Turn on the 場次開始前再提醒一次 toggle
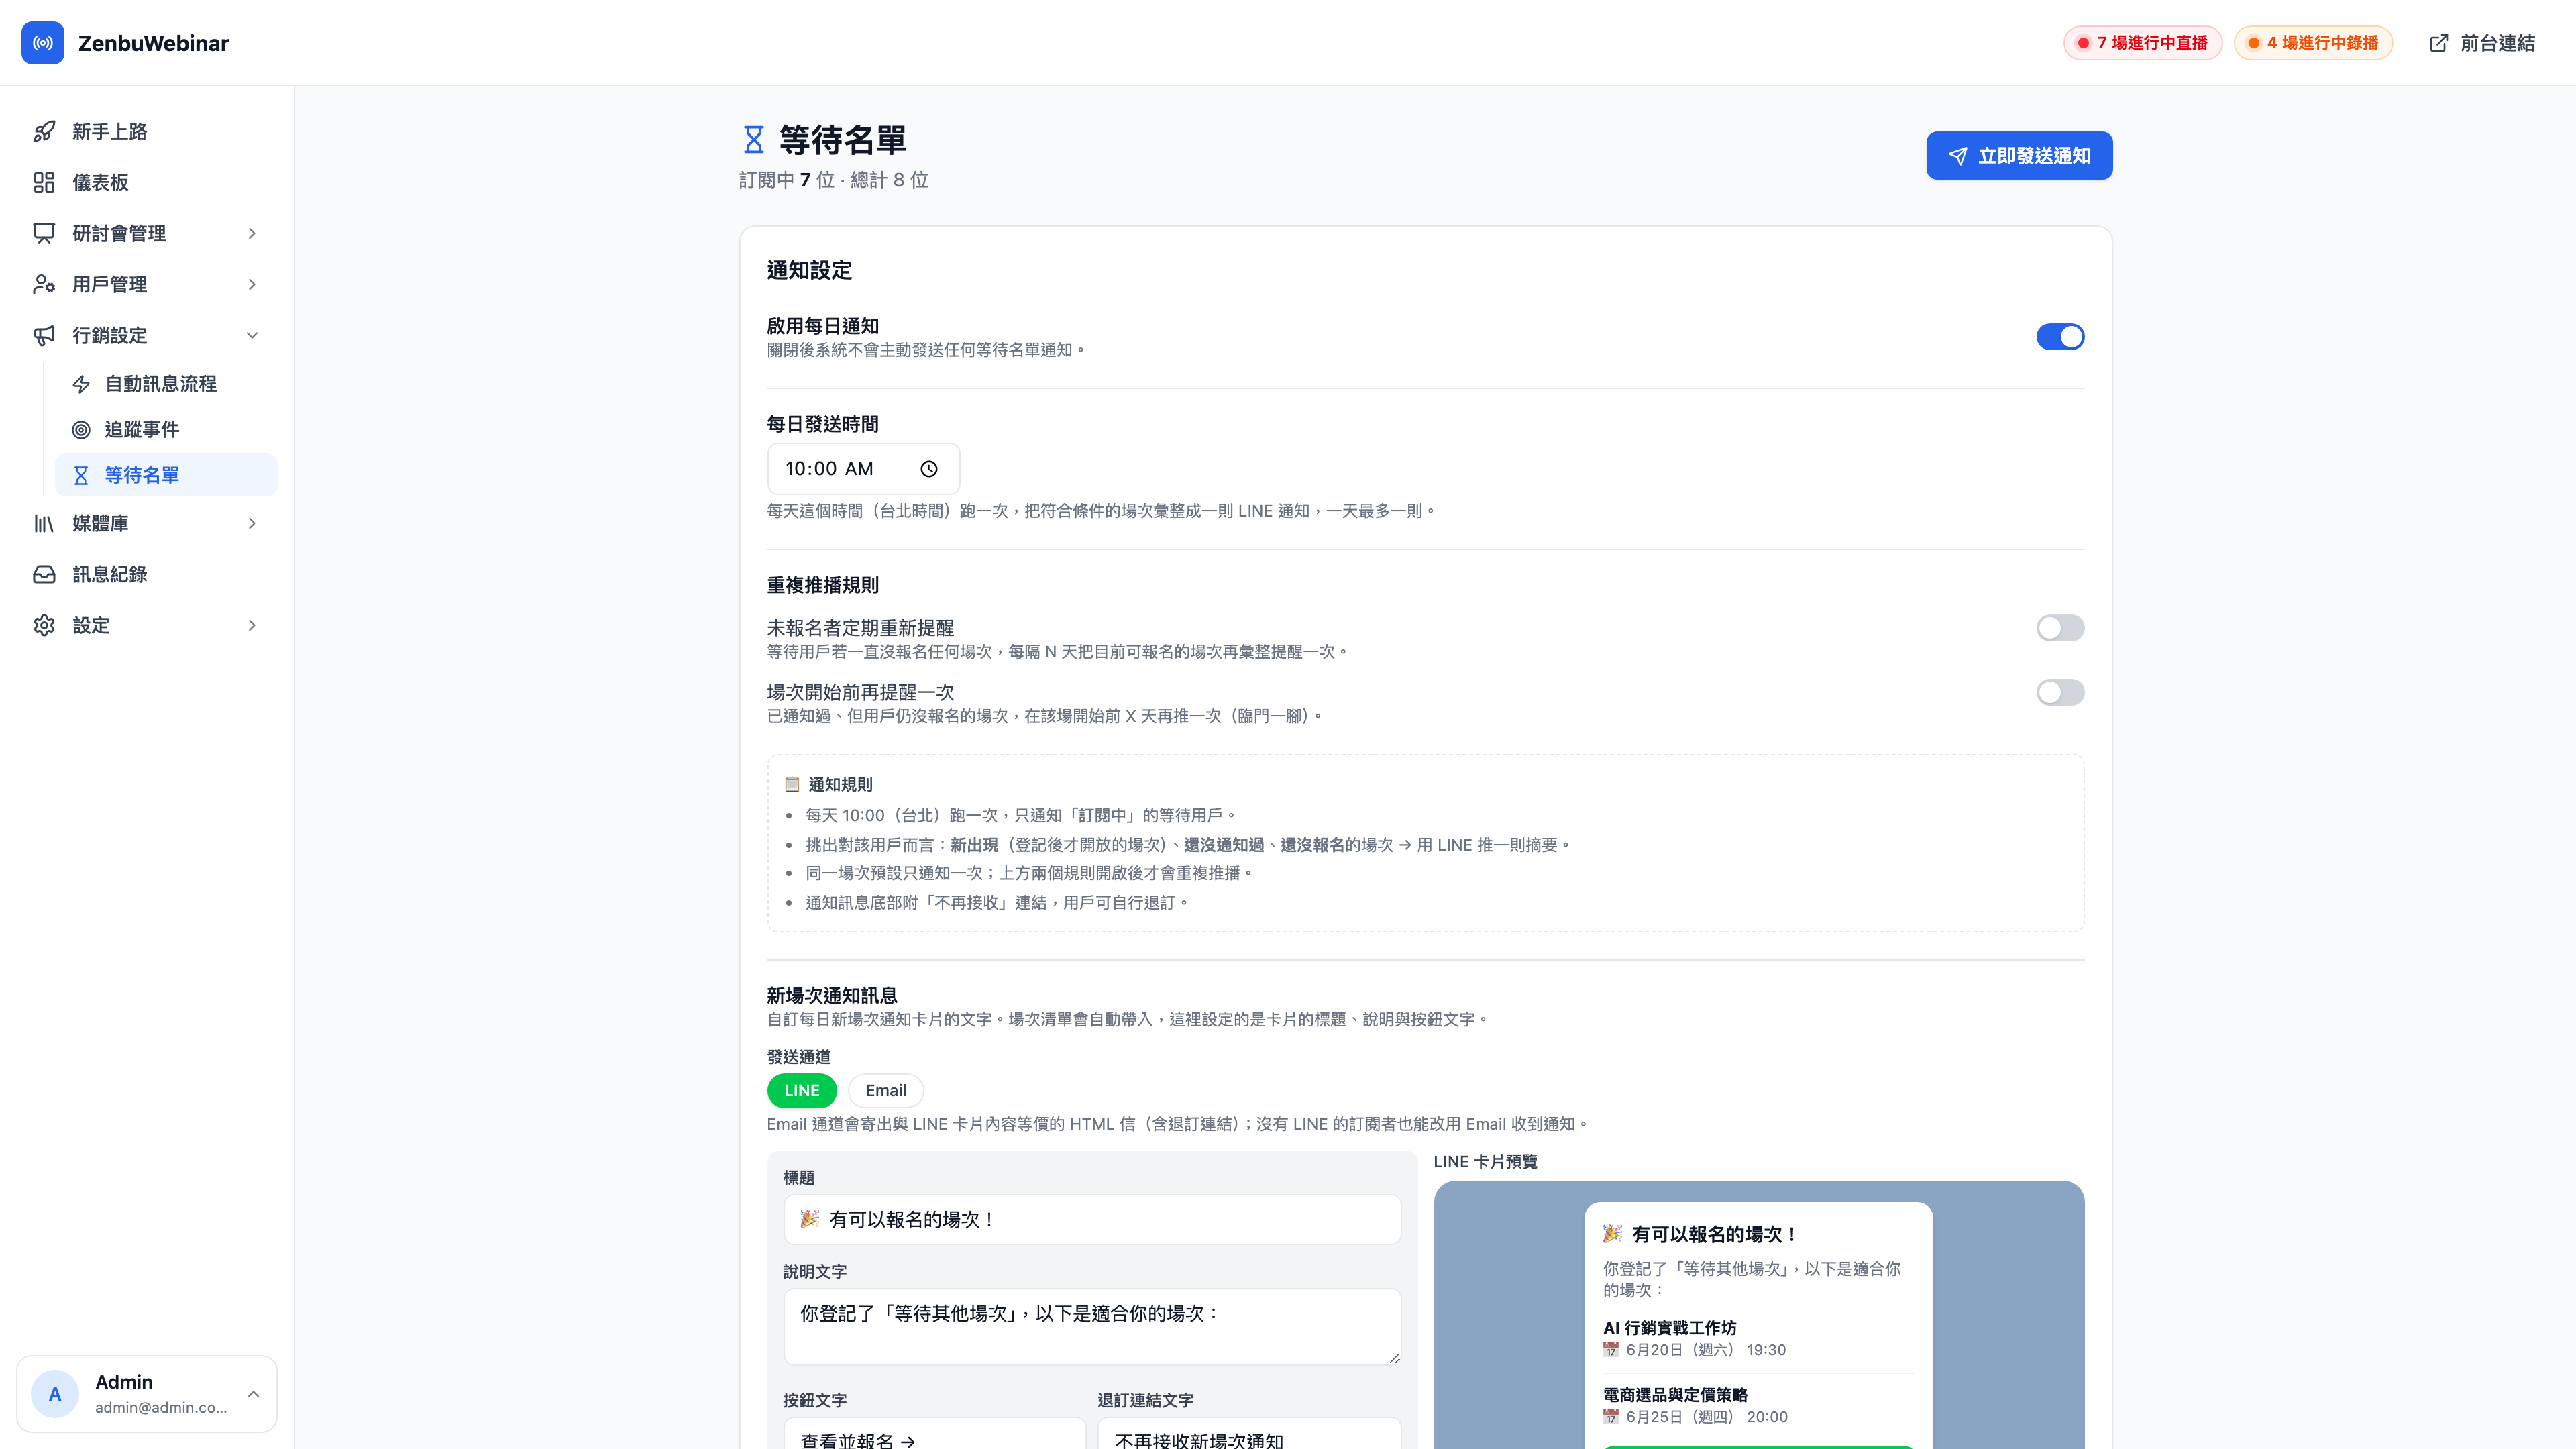 click(2060, 692)
